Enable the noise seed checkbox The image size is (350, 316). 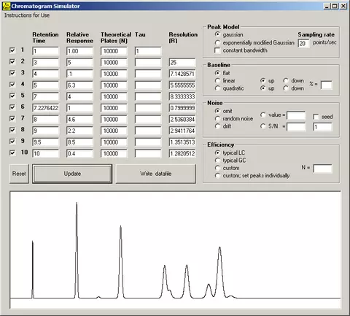[x=316, y=117]
